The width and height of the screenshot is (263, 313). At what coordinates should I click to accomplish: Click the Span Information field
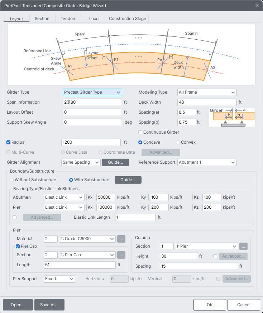click(x=92, y=102)
